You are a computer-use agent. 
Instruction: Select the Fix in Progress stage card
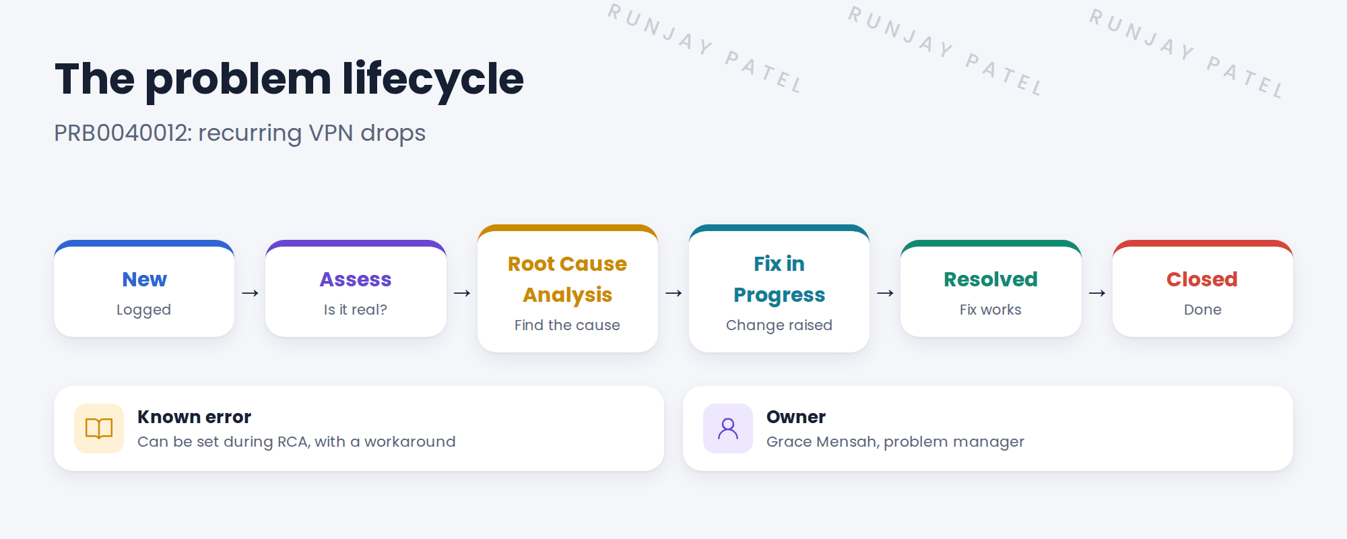coord(779,288)
